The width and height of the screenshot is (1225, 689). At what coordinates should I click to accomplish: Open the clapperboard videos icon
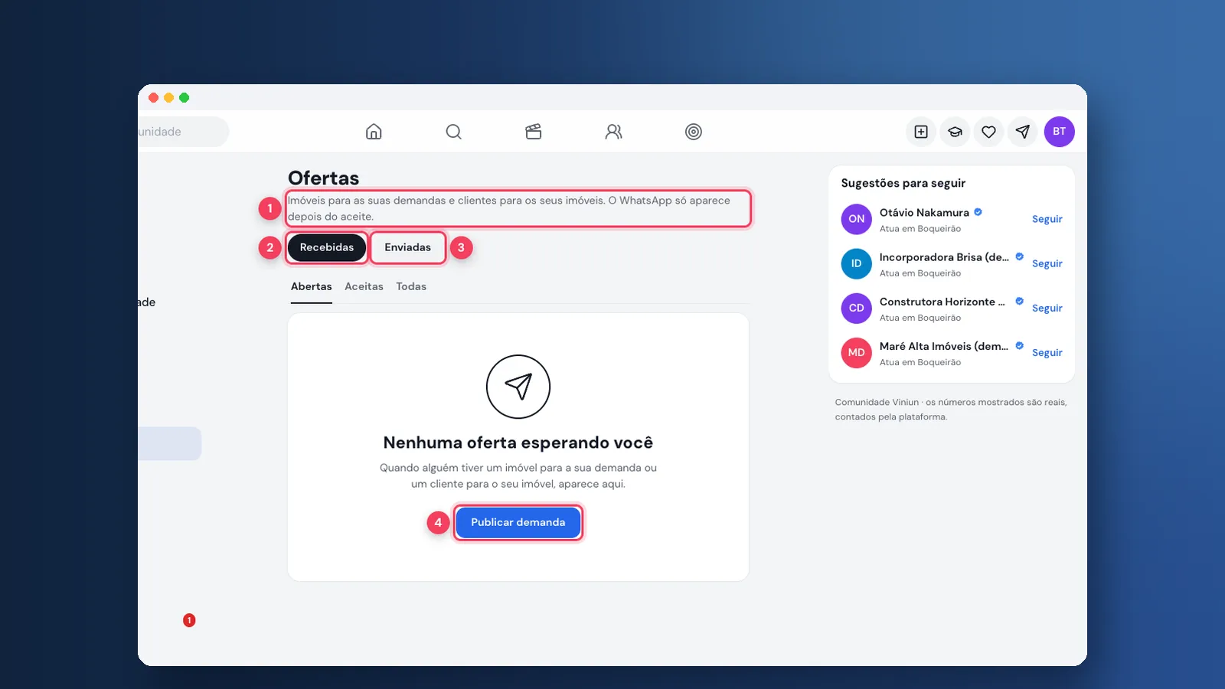(x=534, y=132)
